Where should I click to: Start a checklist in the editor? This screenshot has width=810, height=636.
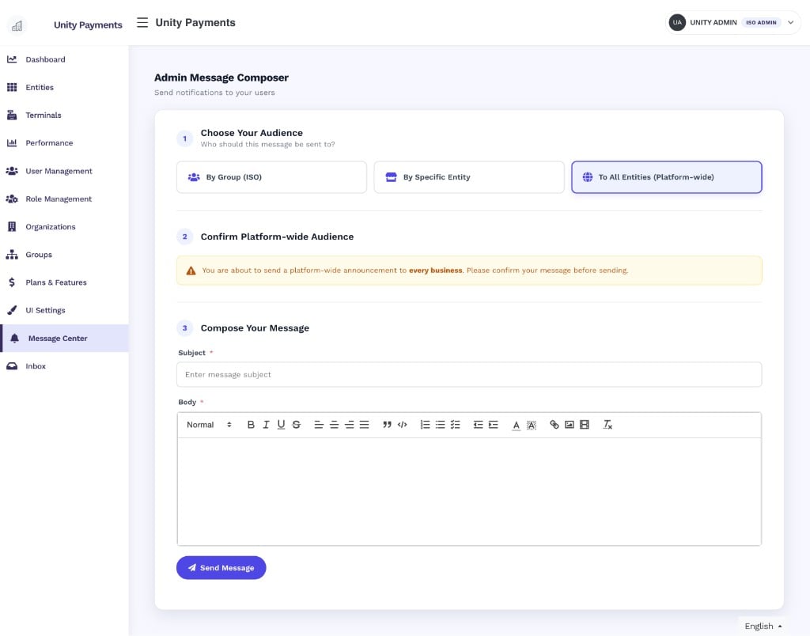tap(455, 425)
